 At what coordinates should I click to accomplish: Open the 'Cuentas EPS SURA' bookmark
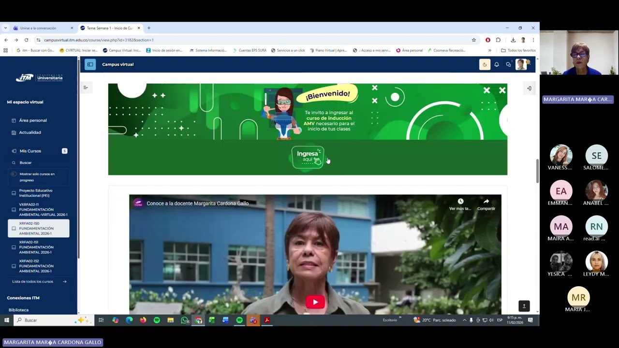(x=249, y=50)
